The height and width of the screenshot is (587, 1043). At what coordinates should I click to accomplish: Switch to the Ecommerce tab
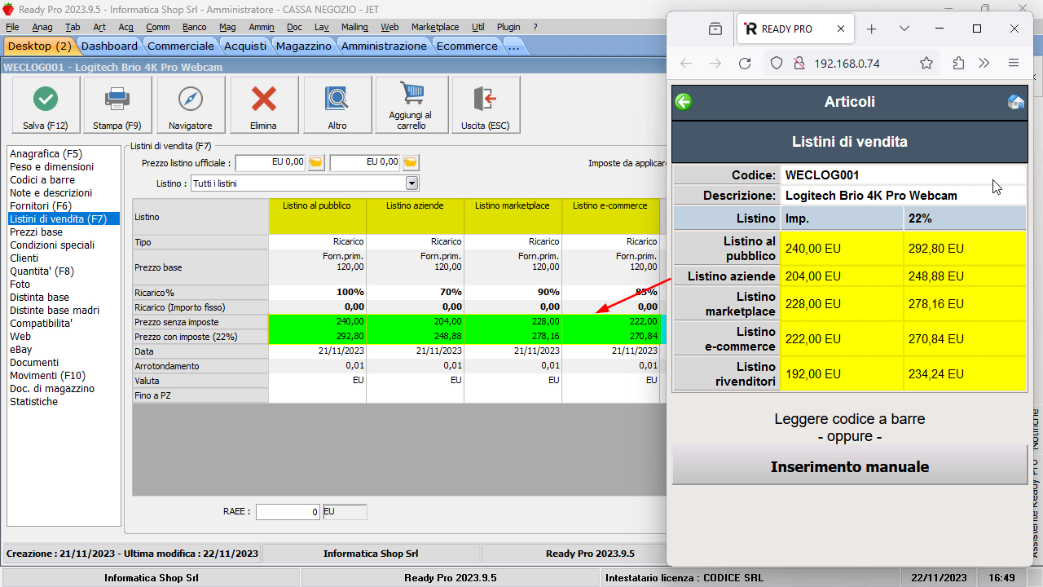467,46
